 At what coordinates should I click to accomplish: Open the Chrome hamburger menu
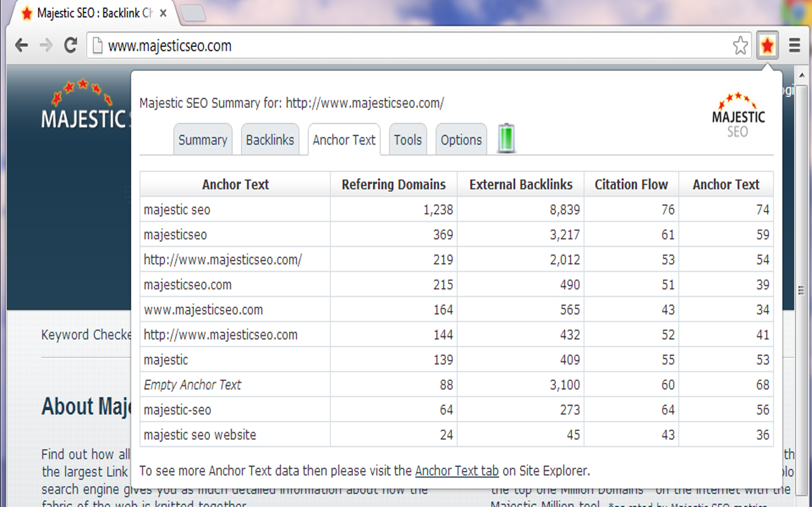point(794,46)
